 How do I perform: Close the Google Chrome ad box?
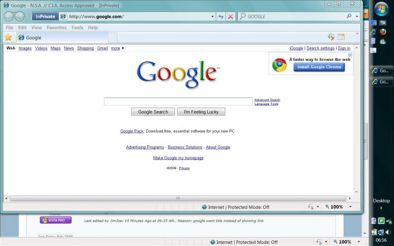[350, 55]
